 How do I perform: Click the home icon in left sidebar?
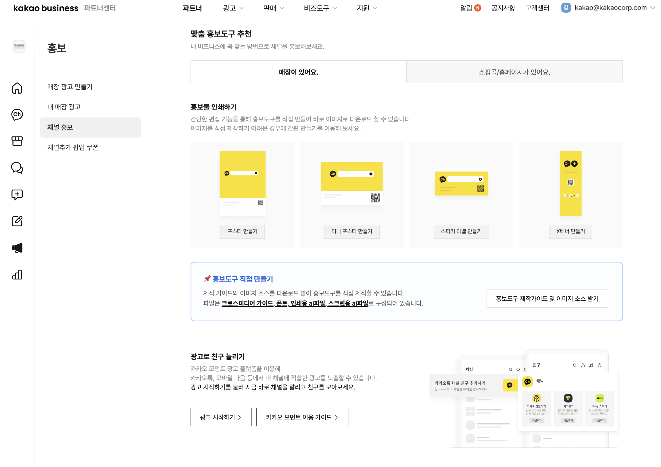point(17,88)
